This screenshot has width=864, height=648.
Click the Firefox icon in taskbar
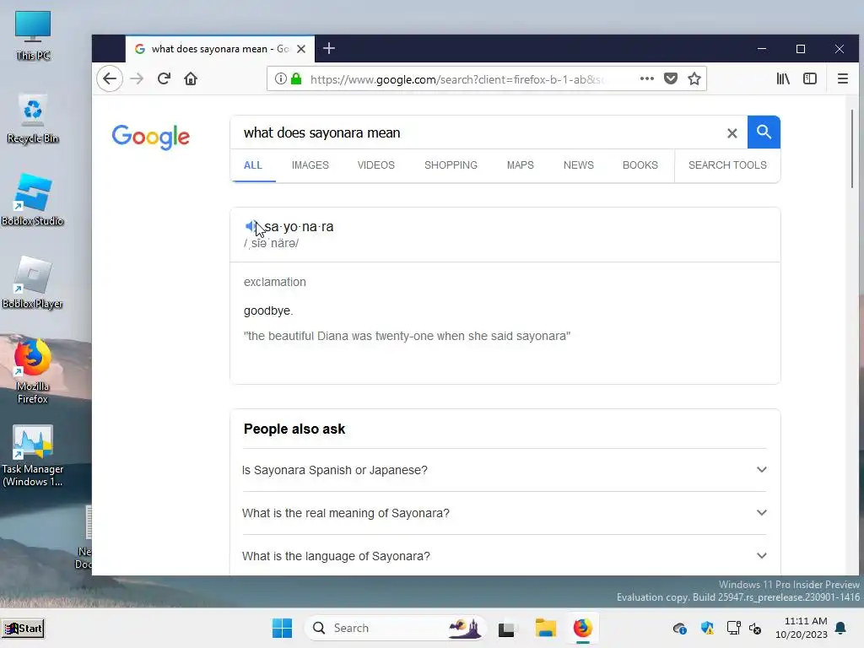click(582, 628)
